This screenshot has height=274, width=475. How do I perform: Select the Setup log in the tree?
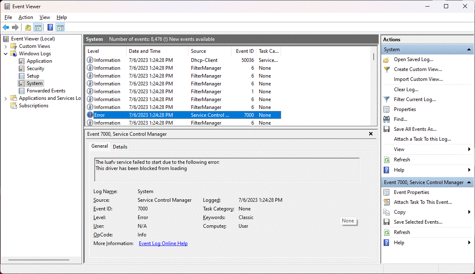[33, 76]
